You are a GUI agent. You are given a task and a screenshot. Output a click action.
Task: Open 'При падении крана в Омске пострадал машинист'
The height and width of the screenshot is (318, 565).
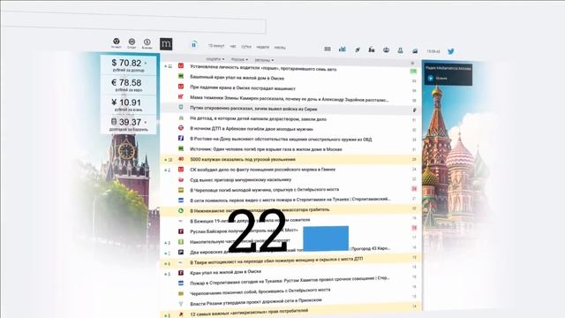pyautogui.click(x=243, y=88)
